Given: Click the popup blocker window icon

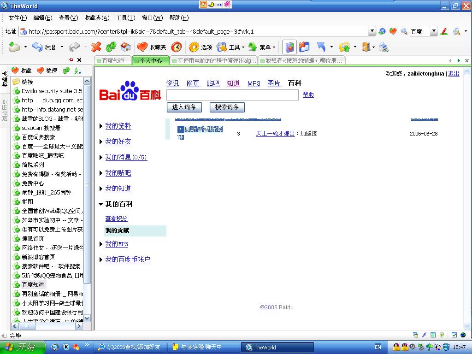Looking at the screenshot, I should (x=304, y=47).
